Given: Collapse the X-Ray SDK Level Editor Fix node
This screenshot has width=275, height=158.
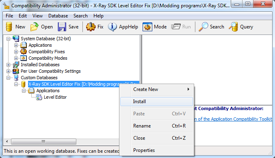Looking at the screenshot, I should click(x=16, y=84).
